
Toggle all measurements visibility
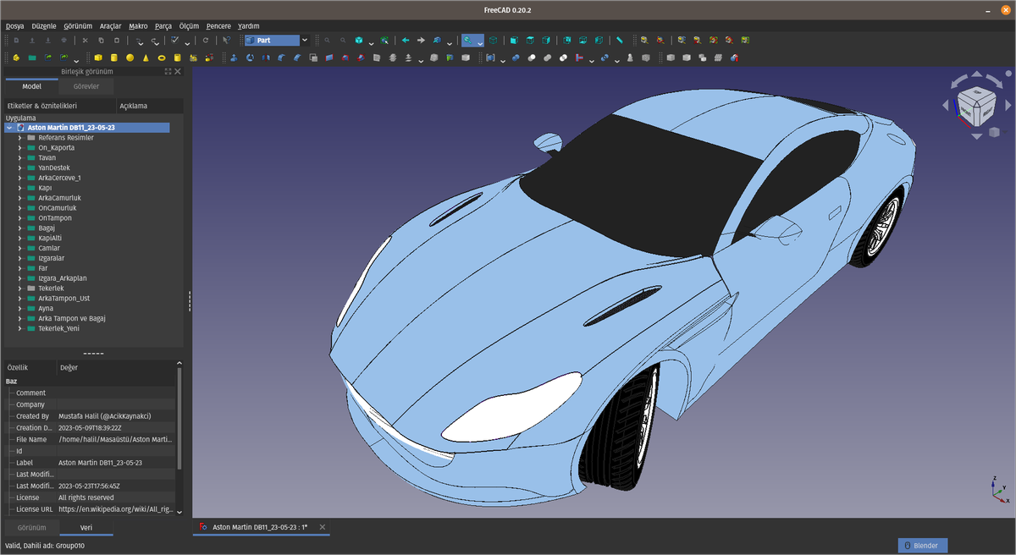pos(714,40)
